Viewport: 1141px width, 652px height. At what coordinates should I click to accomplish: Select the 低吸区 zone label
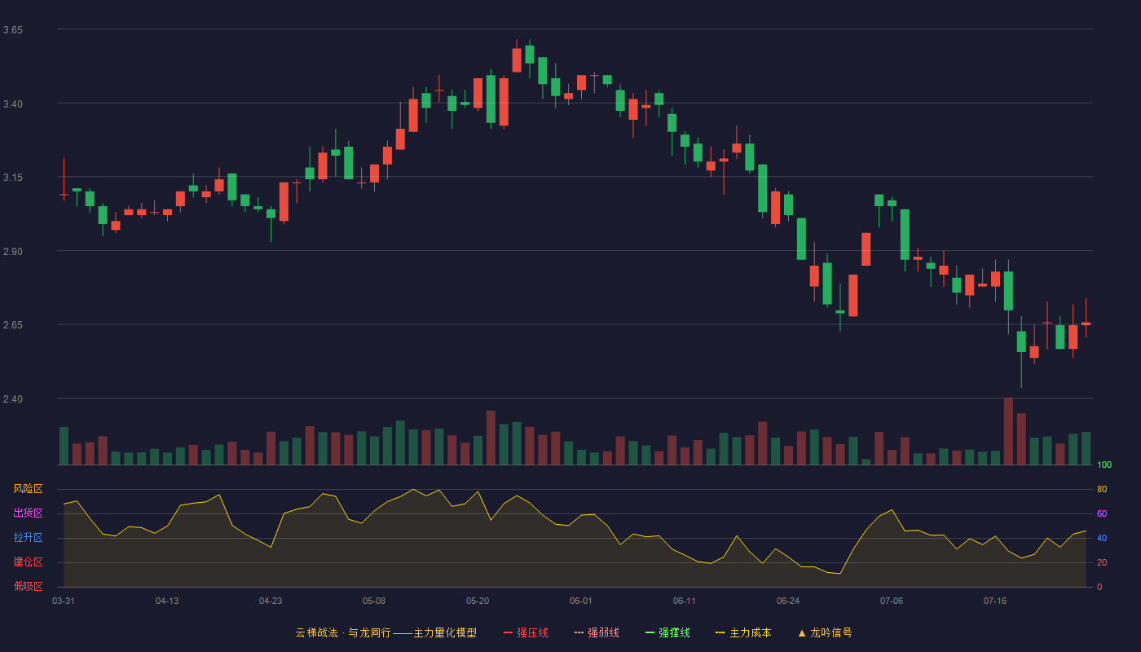(28, 586)
